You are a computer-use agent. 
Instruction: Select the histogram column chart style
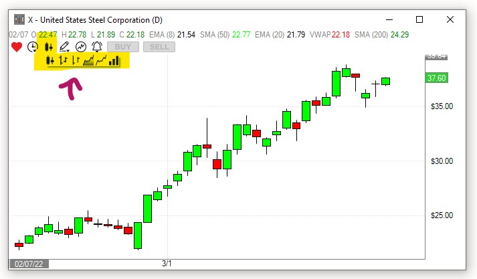pyautogui.click(x=114, y=61)
